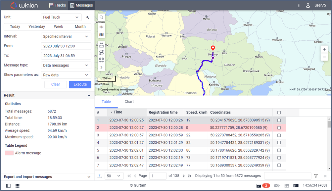The width and height of the screenshot is (332, 191).
Task: Clear the filter with the X icon
Action: 325,176
